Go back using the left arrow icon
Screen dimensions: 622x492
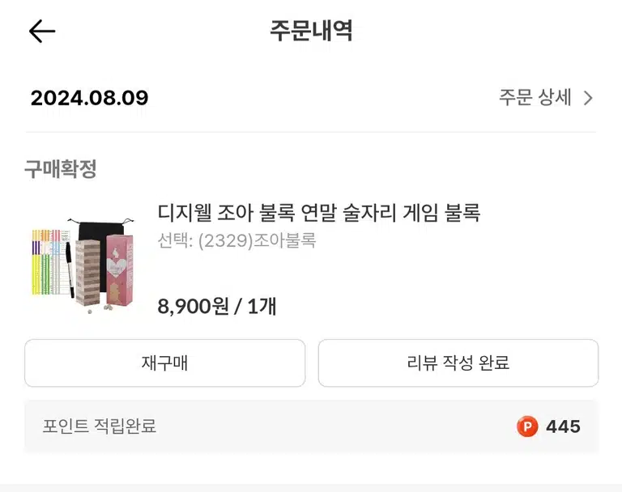point(42,32)
